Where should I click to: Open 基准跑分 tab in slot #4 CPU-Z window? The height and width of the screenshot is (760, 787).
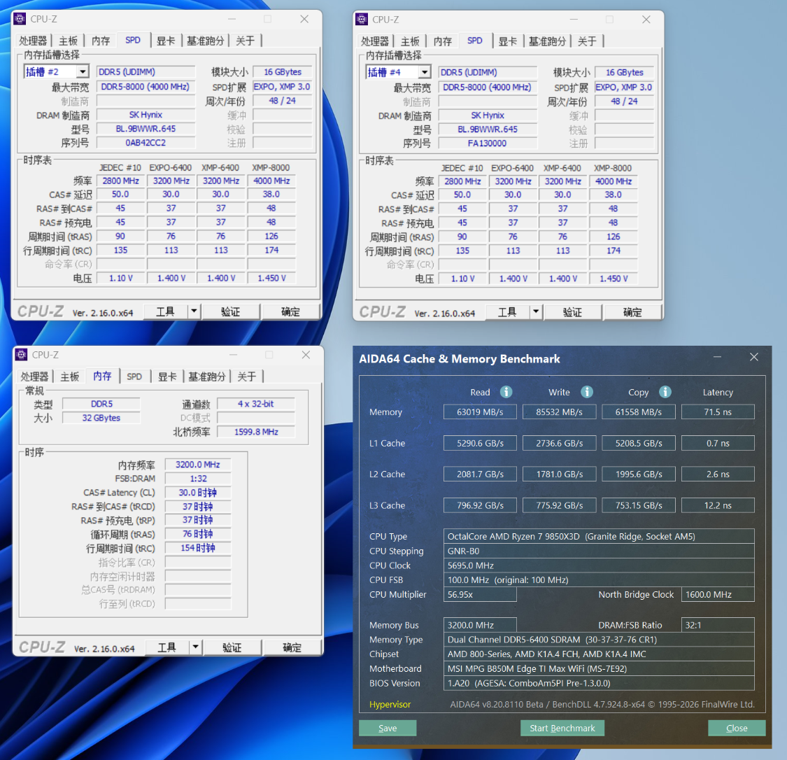547,41
